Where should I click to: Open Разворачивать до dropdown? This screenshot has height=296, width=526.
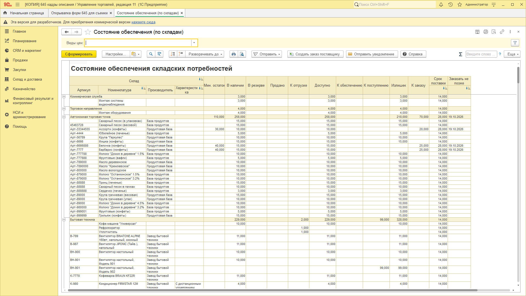tap(205, 54)
